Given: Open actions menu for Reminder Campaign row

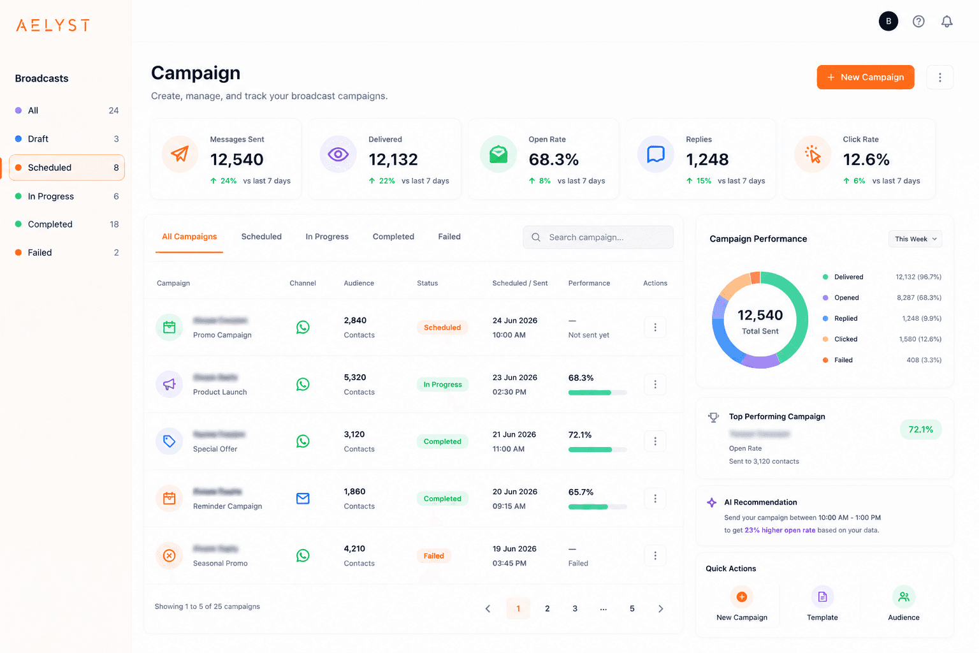Looking at the screenshot, I should coord(655,499).
